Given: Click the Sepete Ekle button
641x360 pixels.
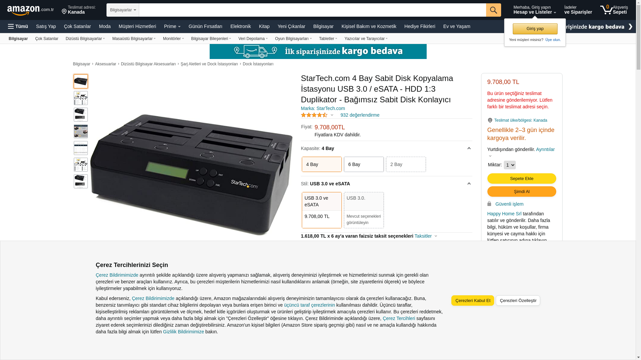Looking at the screenshot, I should [522, 179].
